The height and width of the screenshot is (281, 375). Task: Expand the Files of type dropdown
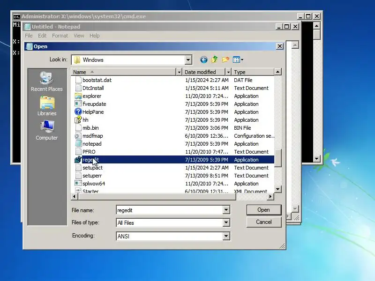(226, 223)
